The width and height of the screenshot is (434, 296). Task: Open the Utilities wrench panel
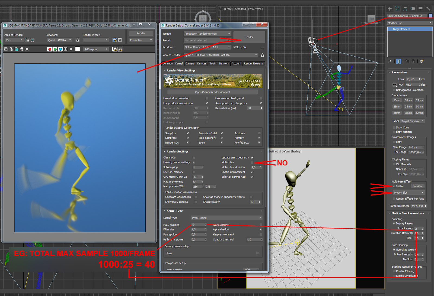tap(428, 9)
